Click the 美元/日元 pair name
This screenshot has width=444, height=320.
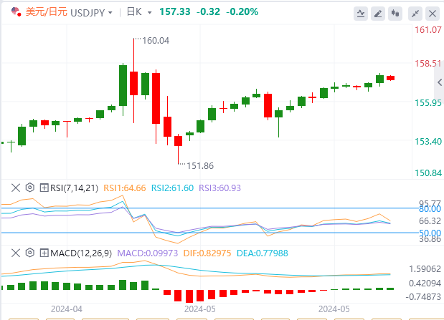tap(47, 12)
